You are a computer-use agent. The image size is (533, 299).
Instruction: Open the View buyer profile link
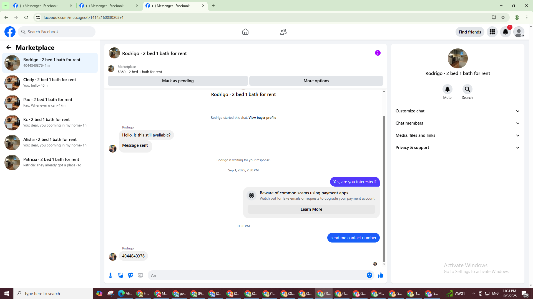(262, 118)
